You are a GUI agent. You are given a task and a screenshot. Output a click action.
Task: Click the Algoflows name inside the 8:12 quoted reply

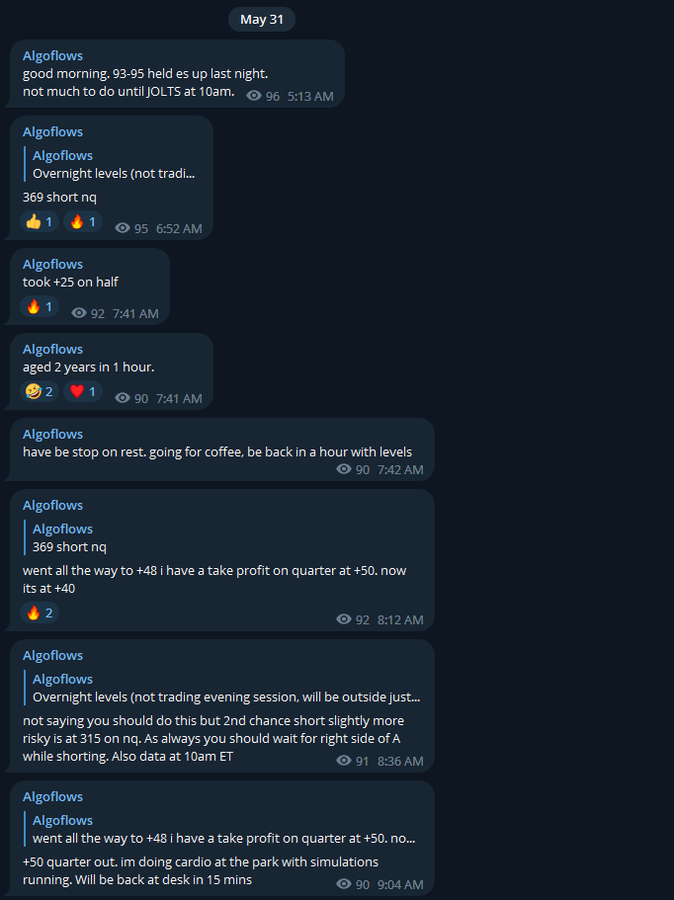(x=62, y=528)
